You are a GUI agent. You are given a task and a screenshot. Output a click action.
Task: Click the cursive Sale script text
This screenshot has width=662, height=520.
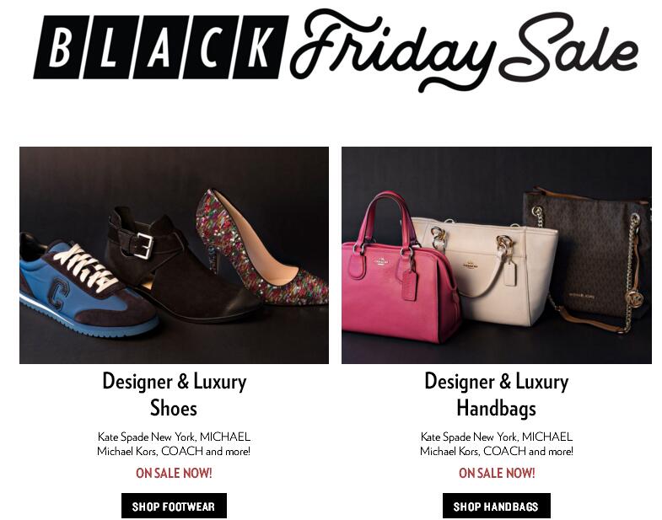(568, 44)
